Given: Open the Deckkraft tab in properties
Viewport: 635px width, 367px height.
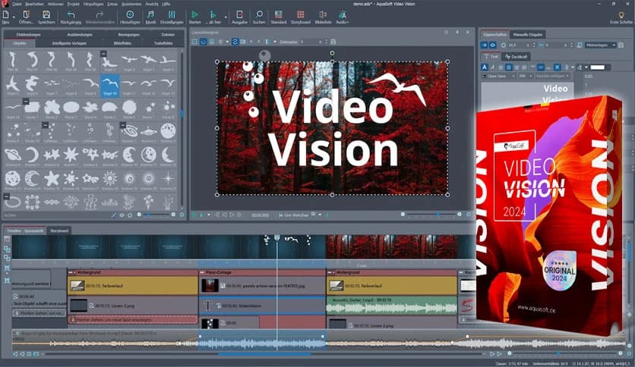Looking at the screenshot, I should (517, 57).
